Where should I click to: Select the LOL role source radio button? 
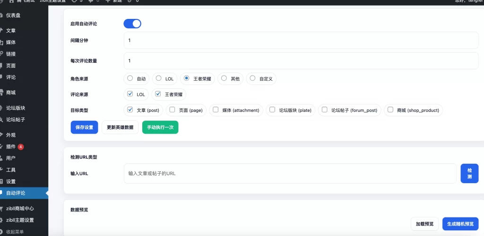pyautogui.click(x=159, y=78)
